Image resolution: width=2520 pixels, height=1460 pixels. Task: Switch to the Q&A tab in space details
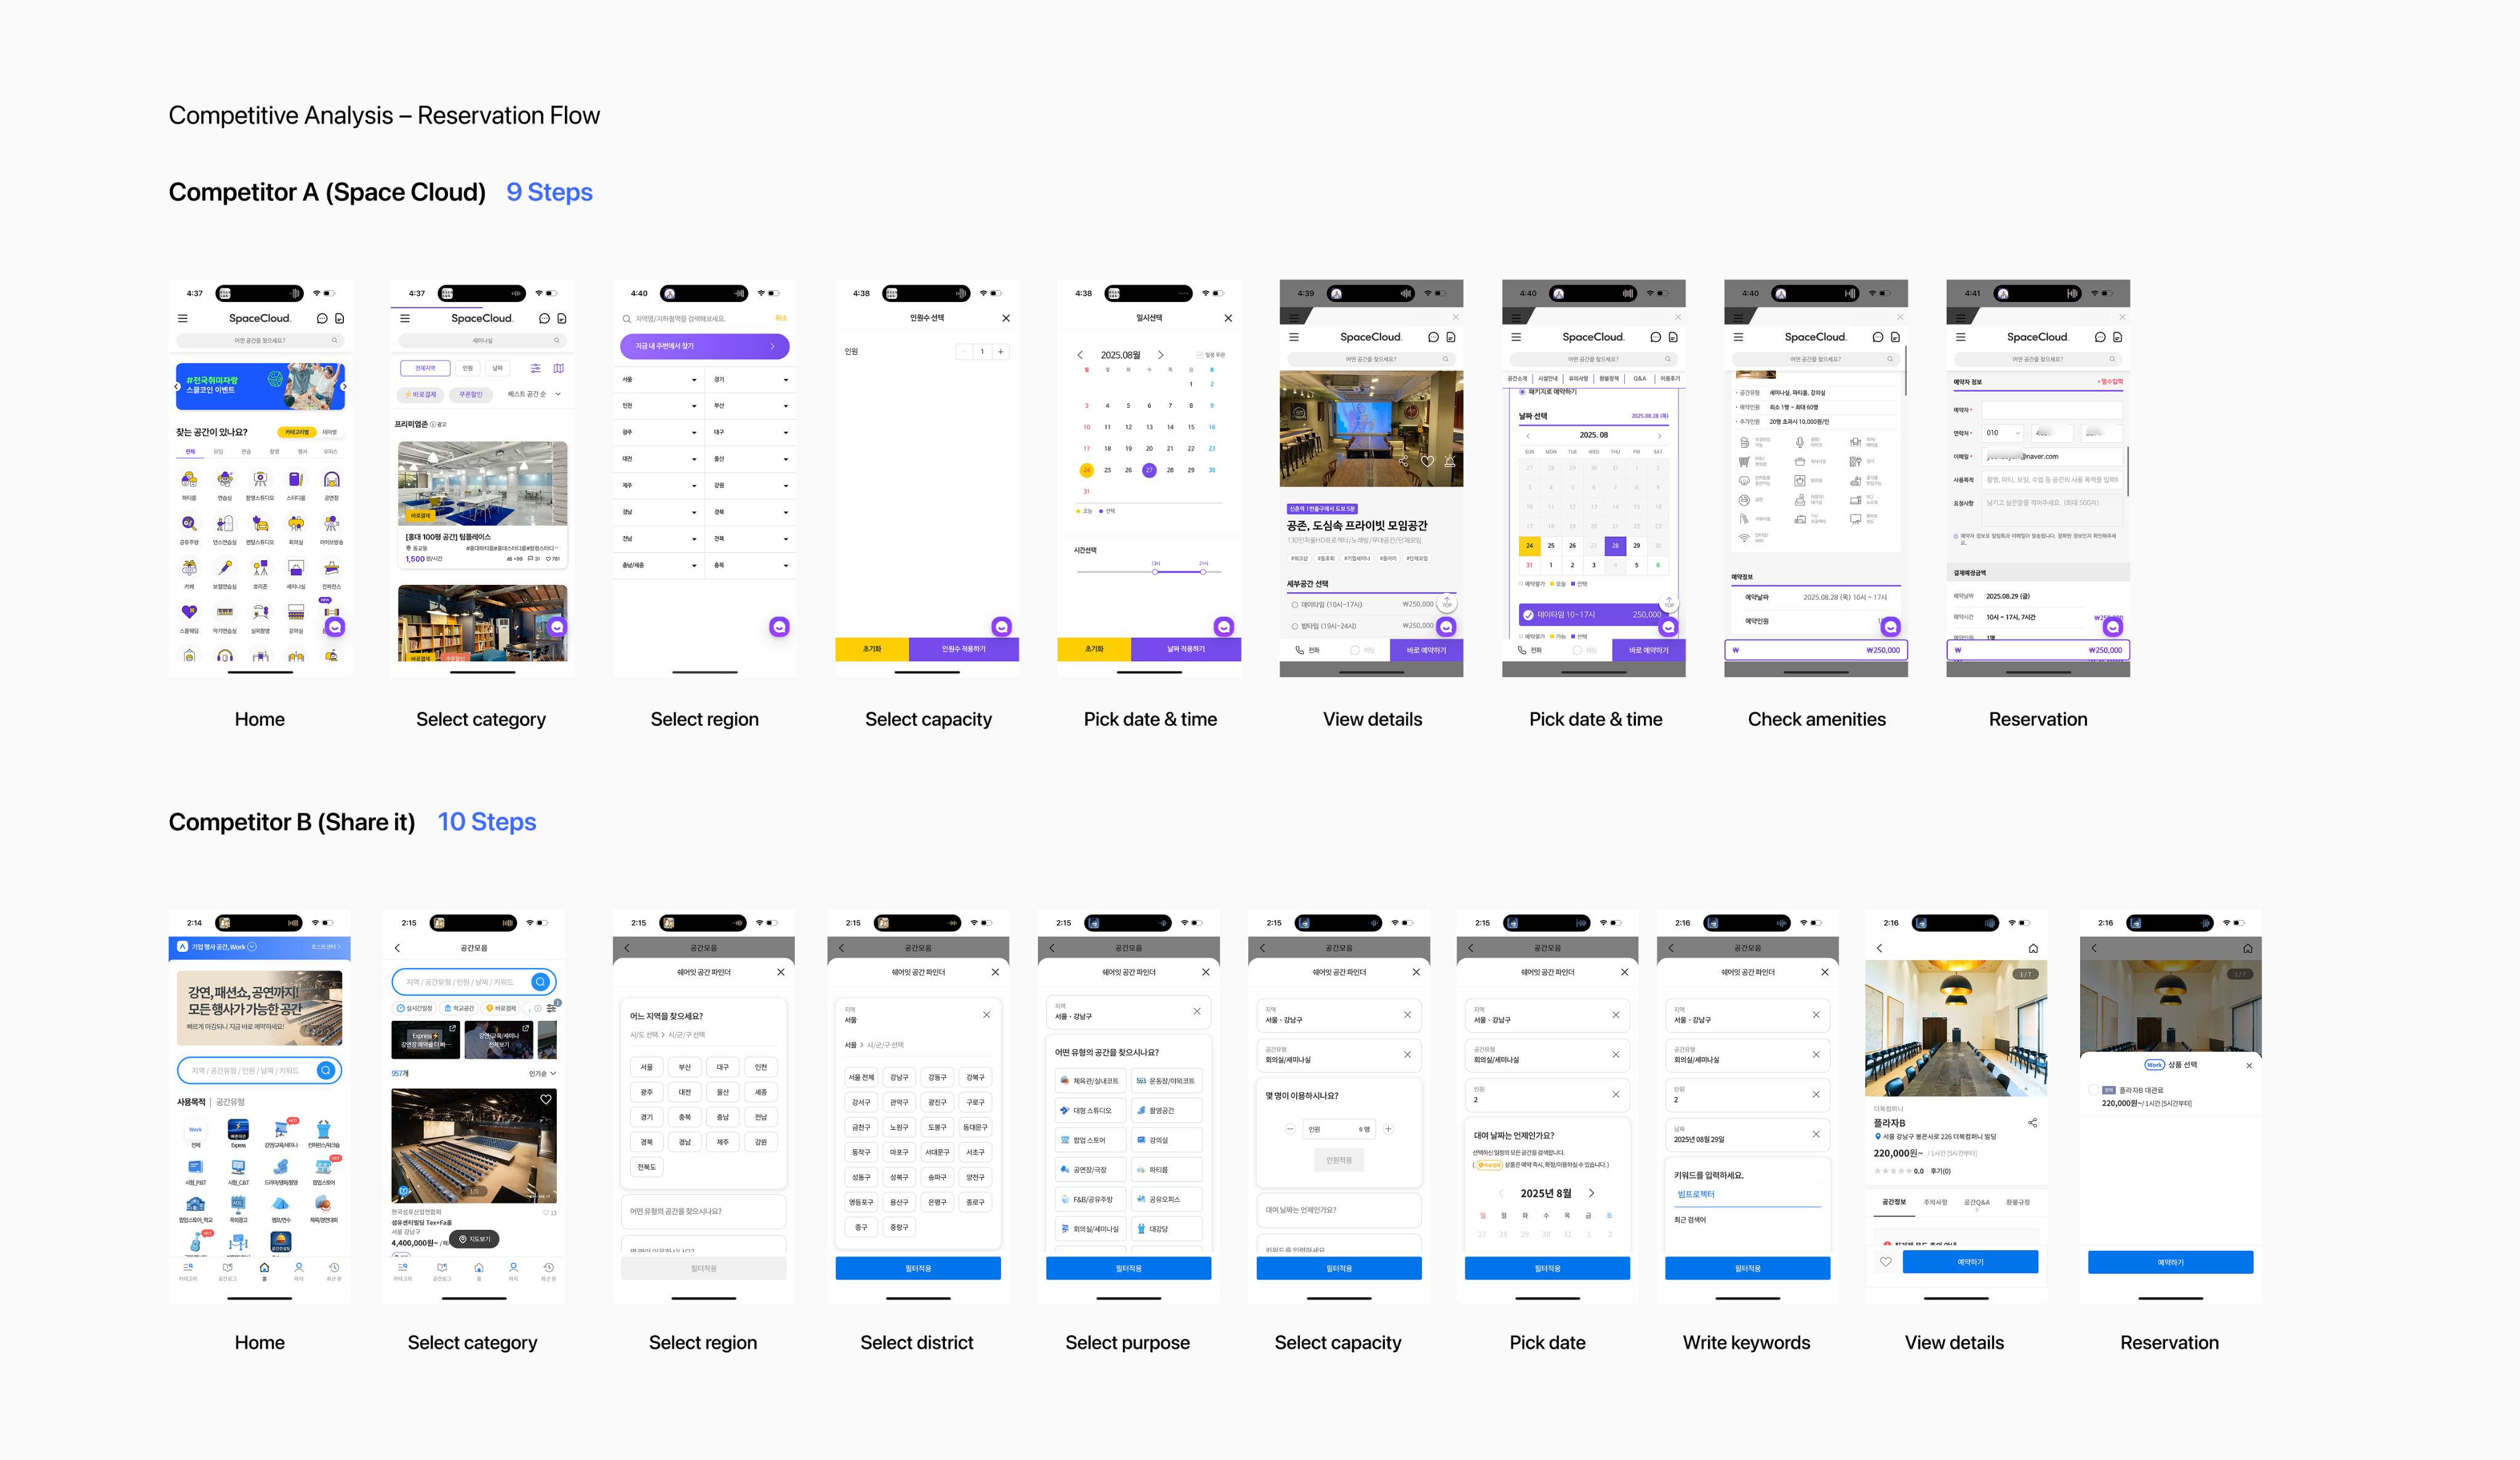(x=1639, y=379)
